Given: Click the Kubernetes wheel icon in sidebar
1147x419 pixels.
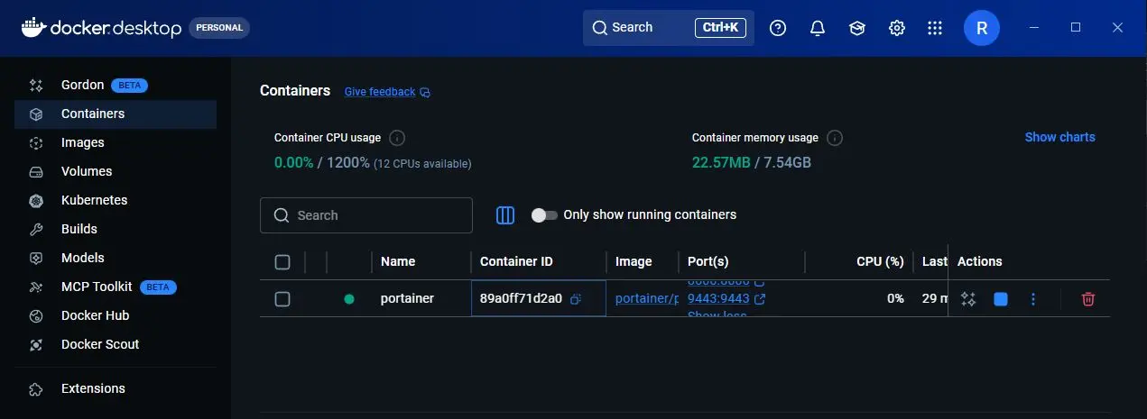Looking at the screenshot, I should point(36,201).
